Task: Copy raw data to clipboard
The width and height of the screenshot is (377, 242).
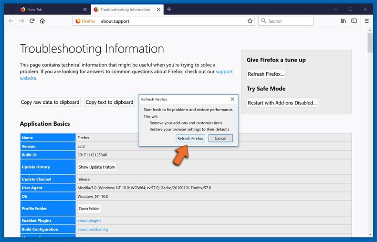Action: [x=50, y=102]
